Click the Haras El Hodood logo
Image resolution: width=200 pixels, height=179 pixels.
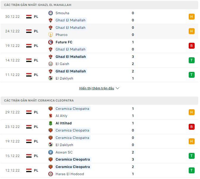pos(51,174)
